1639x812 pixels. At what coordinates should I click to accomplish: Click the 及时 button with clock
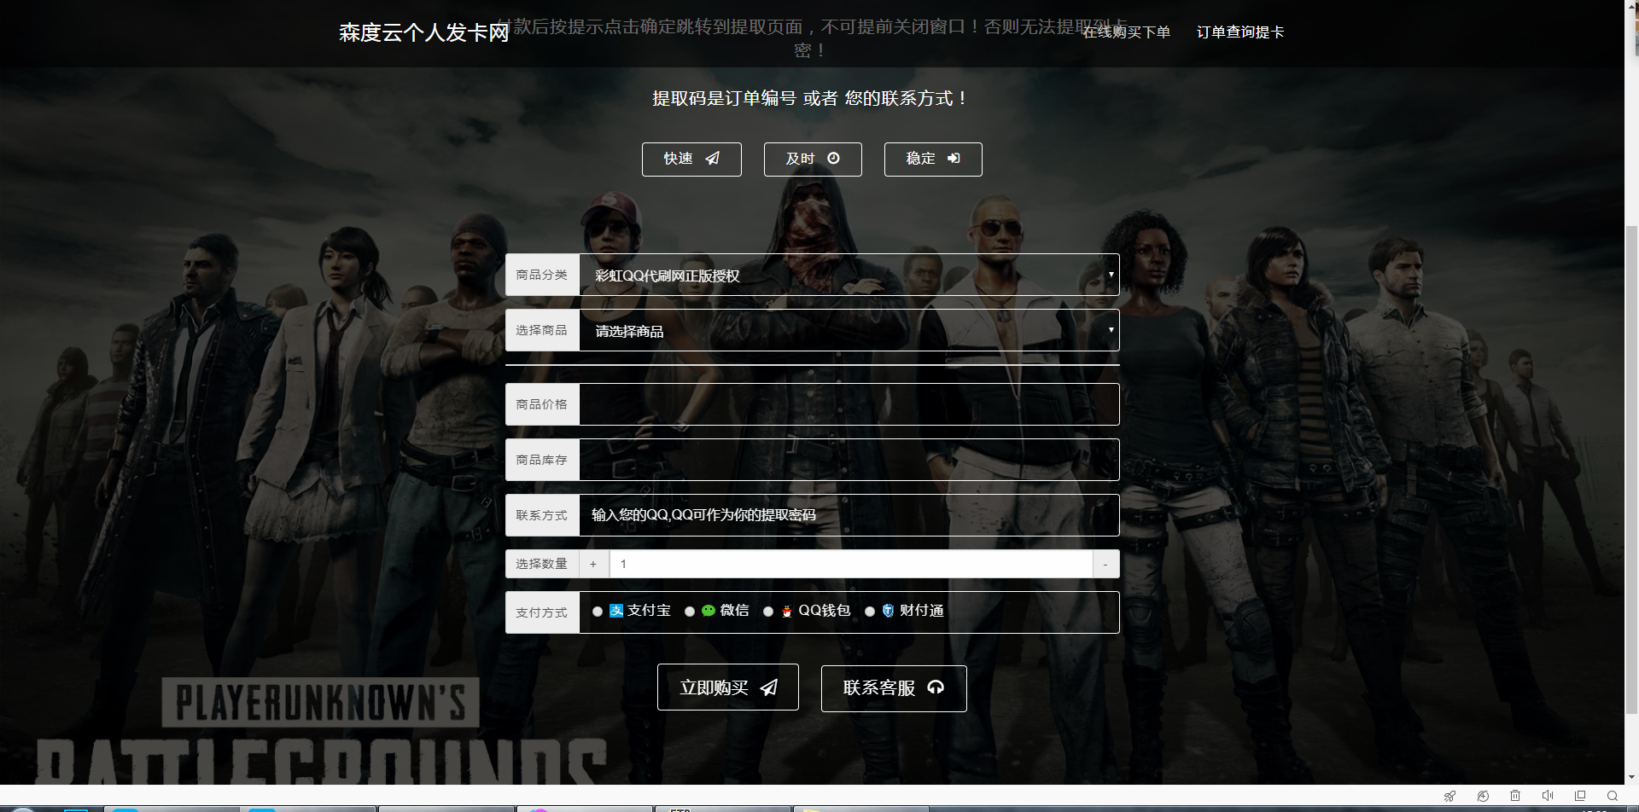coord(813,159)
